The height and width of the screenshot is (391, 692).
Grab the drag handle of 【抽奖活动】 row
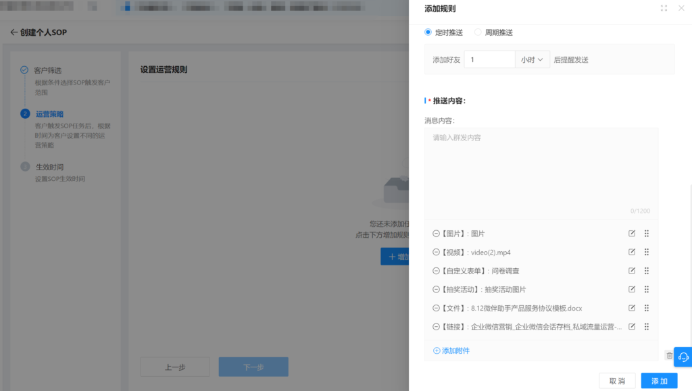tap(647, 290)
